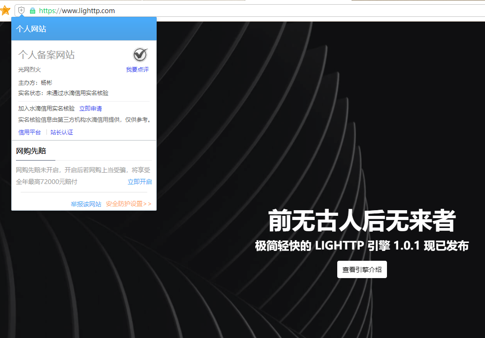485x338 pixels.
Task: Click 网购先赔未开启 description text
Action: tap(83, 170)
